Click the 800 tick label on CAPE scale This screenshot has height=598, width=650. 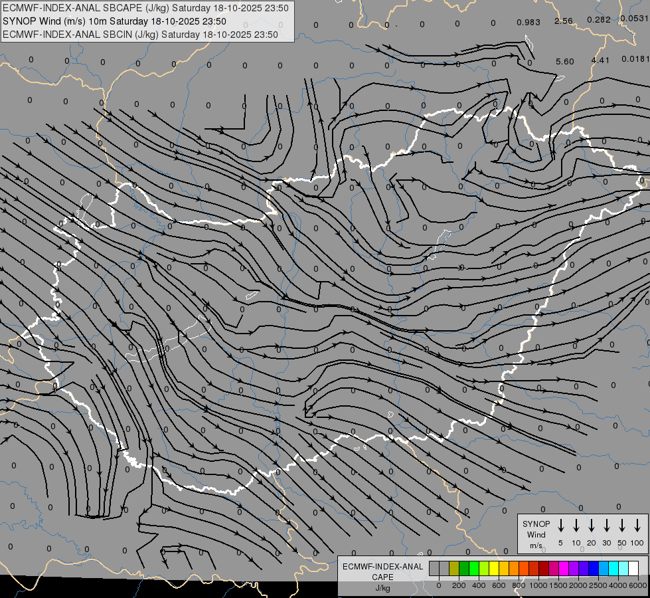(519, 585)
